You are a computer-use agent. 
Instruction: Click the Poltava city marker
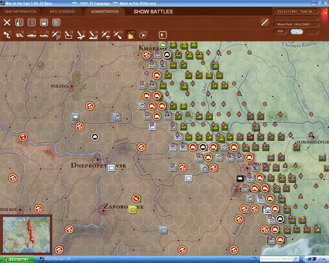pos(72,86)
